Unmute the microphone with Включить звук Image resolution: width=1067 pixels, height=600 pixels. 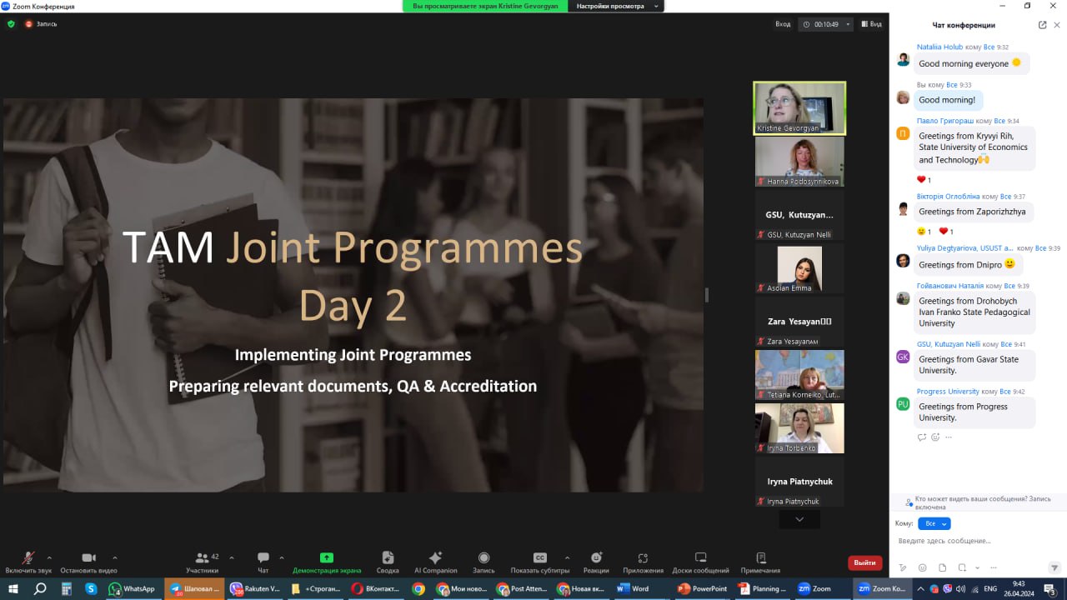tap(28, 558)
